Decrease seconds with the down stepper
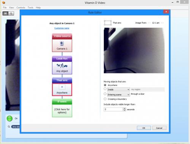 tap(125, 110)
